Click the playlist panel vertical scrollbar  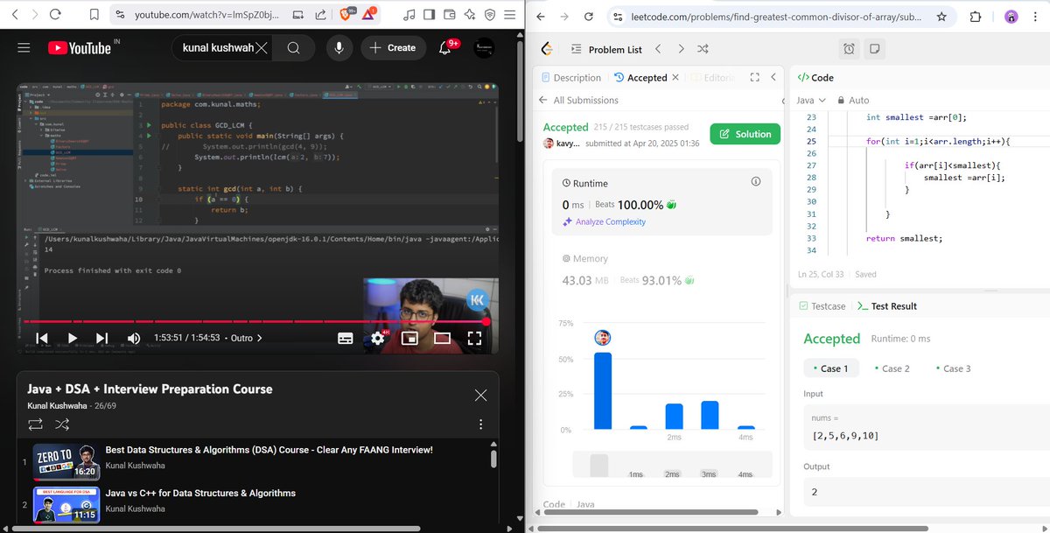coord(493,459)
